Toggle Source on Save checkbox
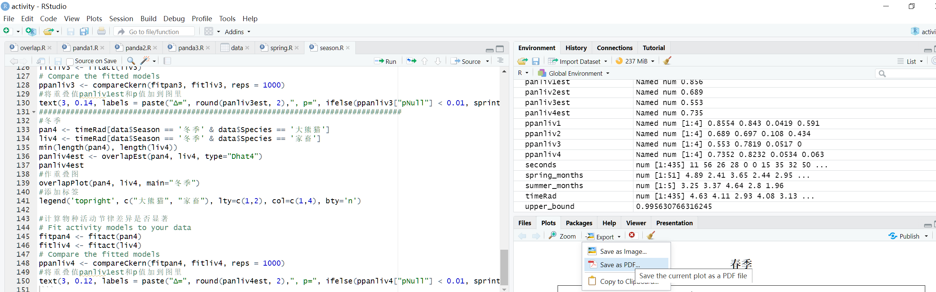This screenshot has height=292, width=936. [x=70, y=61]
